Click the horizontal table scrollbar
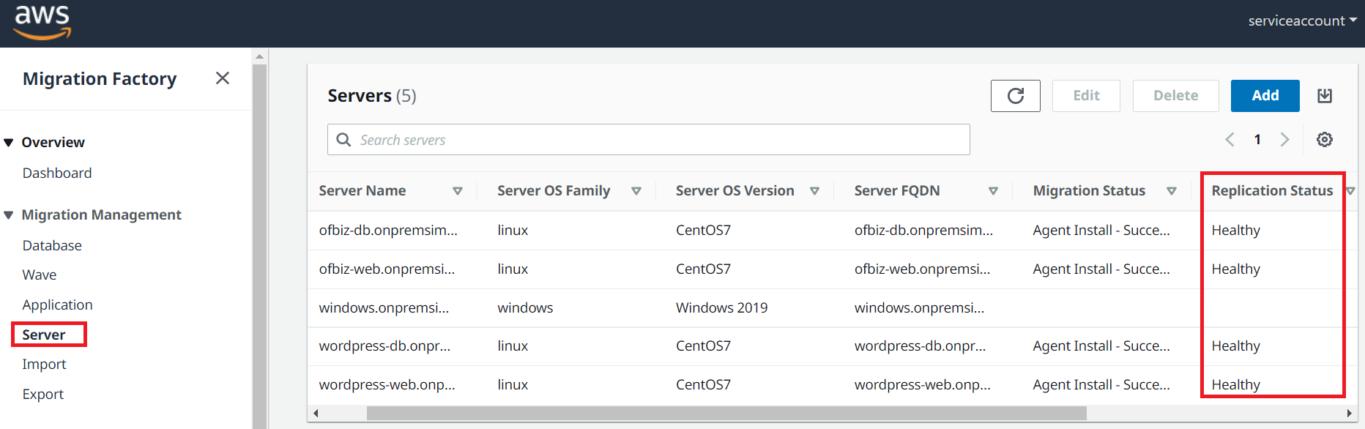This screenshot has width=1365, height=429. point(726,414)
